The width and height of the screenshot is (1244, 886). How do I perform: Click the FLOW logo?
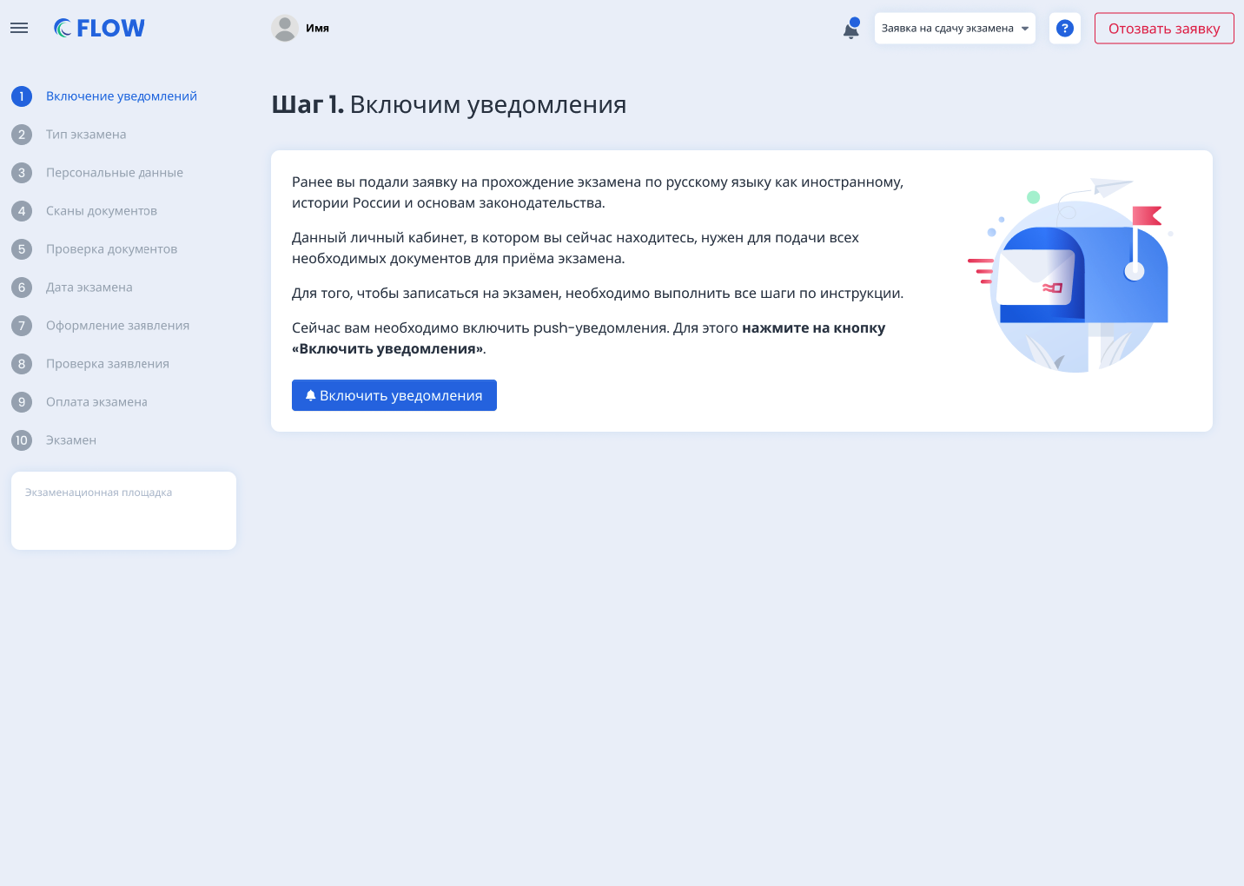[99, 29]
